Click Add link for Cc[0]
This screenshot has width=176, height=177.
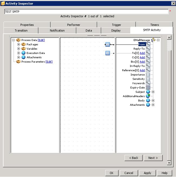pyautogui.click(x=142, y=57)
